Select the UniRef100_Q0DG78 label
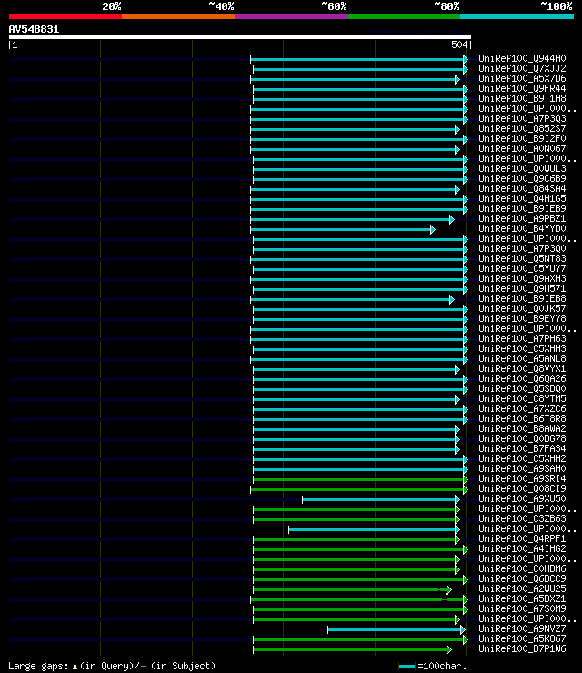The width and height of the screenshot is (582, 673). 522,439
